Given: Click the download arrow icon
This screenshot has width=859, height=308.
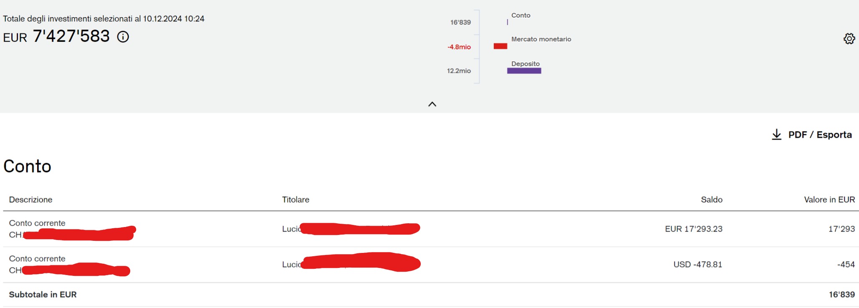Looking at the screenshot, I should (x=776, y=134).
